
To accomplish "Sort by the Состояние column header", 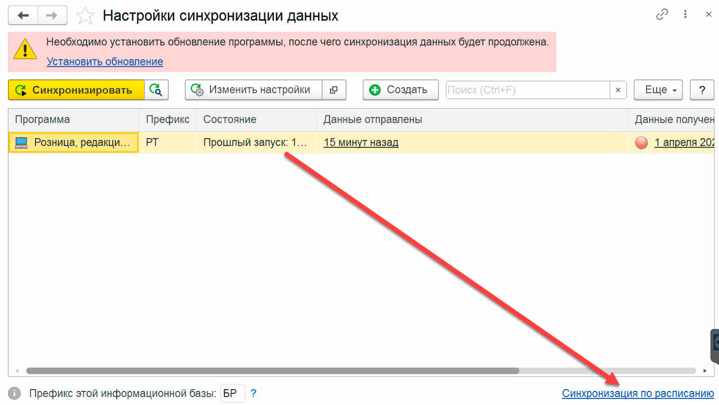I will coord(257,120).
